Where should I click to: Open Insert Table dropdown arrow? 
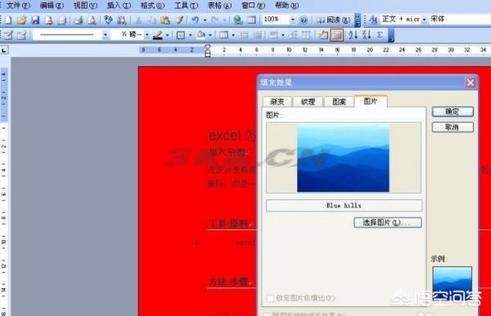pyautogui.click(x=233, y=35)
